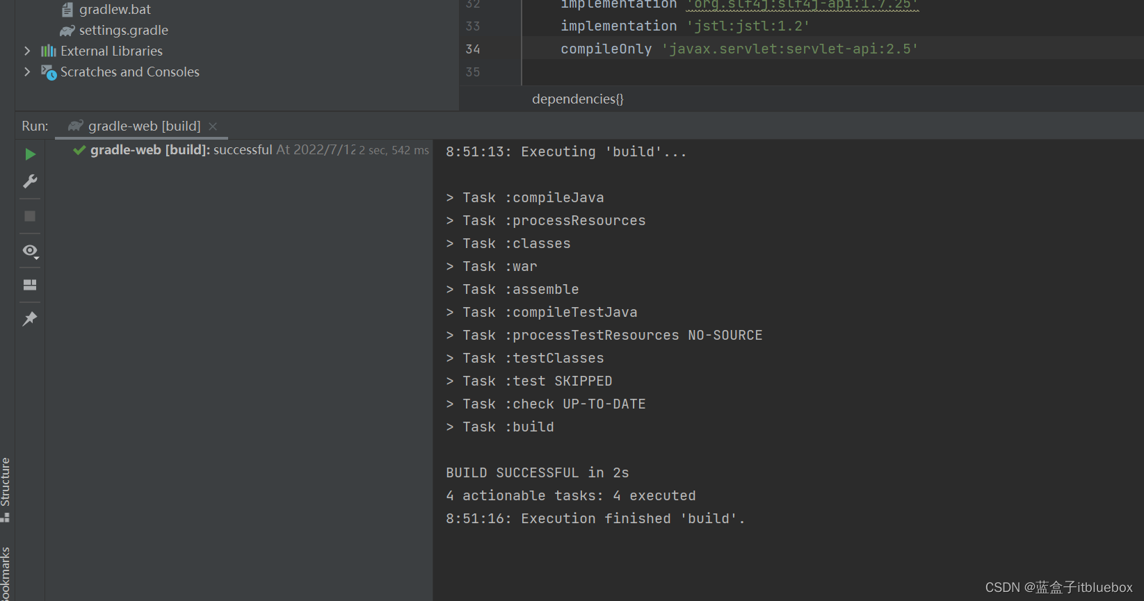This screenshot has height=601, width=1144.
Task: Click 'Task :processTestResources NO-SOURCE' line
Action: point(604,336)
